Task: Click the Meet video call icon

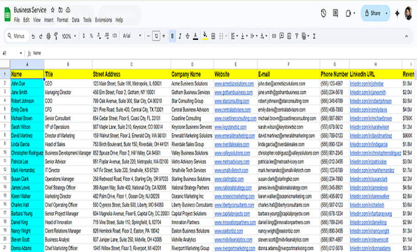Action: [348, 13]
